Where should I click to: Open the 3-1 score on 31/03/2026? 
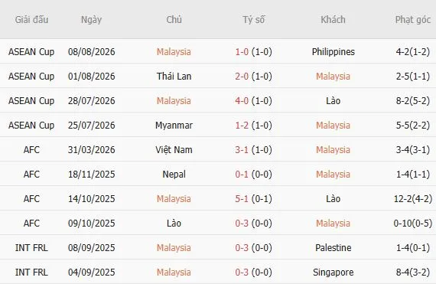pyautogui.click(x=242, y=149)
